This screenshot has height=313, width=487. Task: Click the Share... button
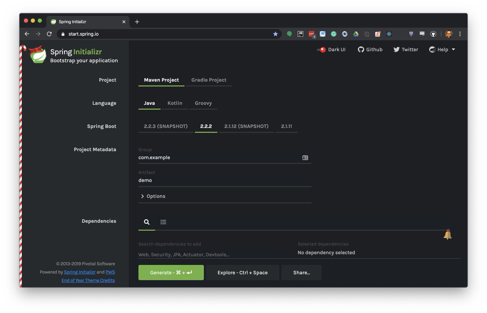tap(302, 273)
